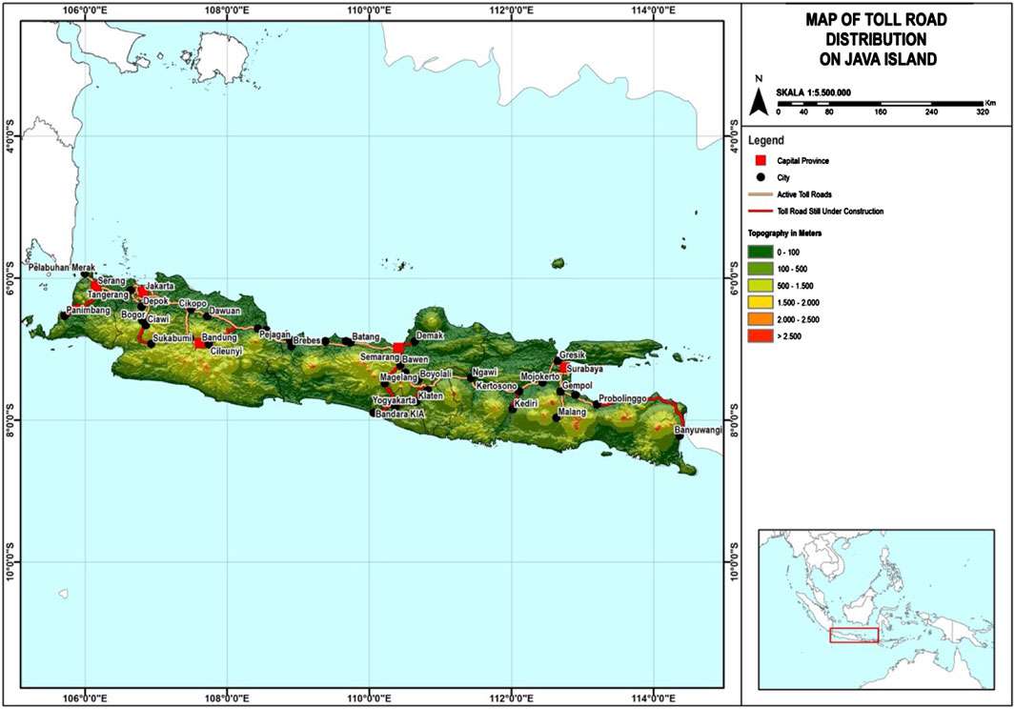Click the Bandara KIA label
Viewport: 1015px width, 709px height.
400,415
